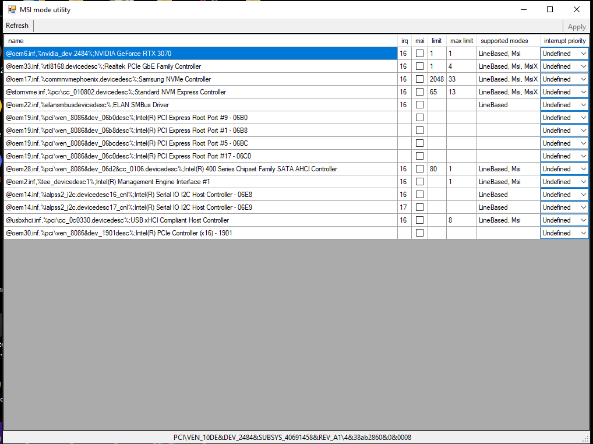Expand interrupt priority dropdown for ELAN SMBus Driver

click(x=564, y=105)
